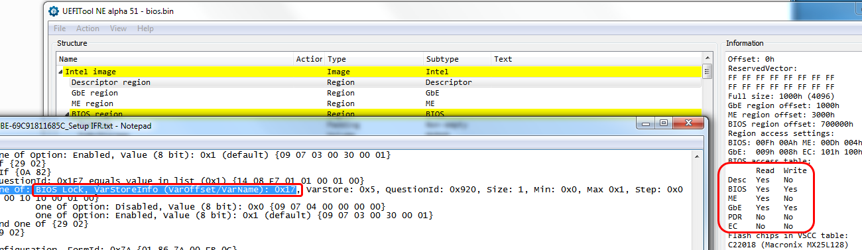
Task: Select the Descriptor region row
Action: (379, 82)
